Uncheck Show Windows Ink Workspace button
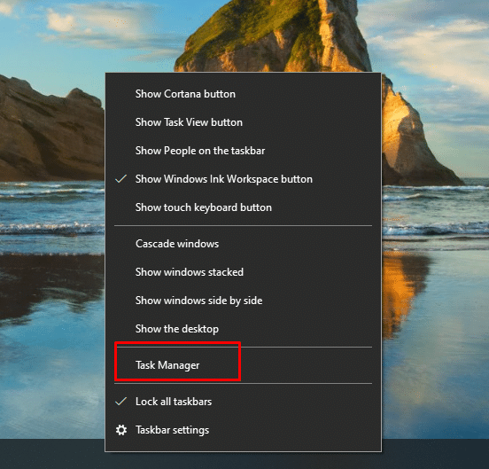This screenshot has height=469, width=489. tap(243, 179)
